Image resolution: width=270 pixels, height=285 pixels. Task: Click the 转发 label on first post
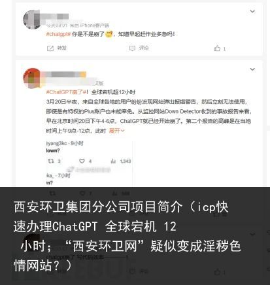tap(62, 48)
